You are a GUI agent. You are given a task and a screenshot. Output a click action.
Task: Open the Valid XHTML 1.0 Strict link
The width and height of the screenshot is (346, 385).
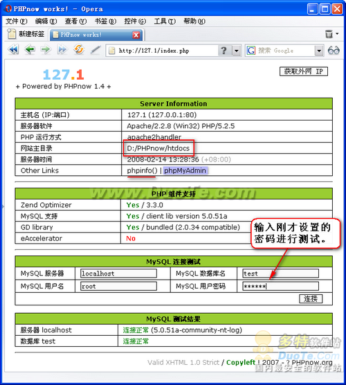pyautogui.click(x=183, y=362)
